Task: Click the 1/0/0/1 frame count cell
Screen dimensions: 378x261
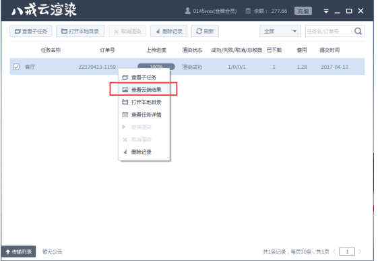Action: (237, 67)
